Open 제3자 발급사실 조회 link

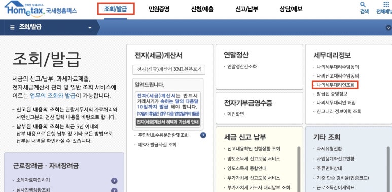tap(157, 145)
